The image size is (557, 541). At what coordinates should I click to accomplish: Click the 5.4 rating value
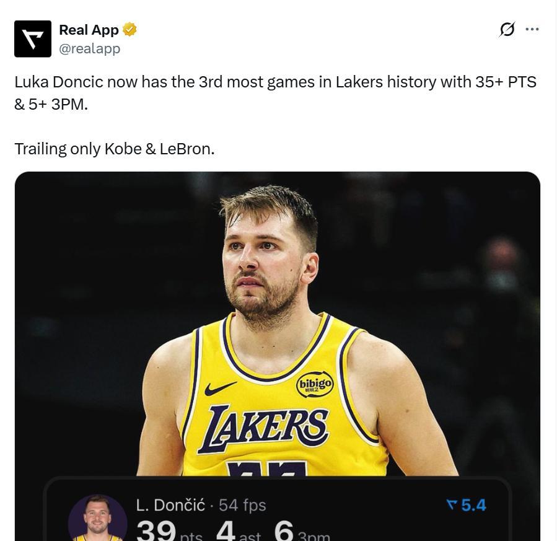(473, 505)
